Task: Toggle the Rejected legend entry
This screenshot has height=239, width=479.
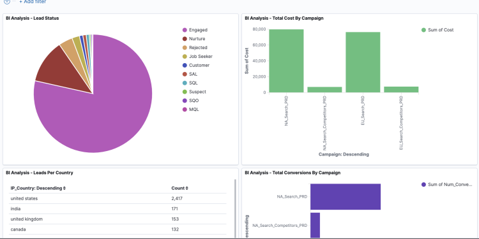Action: (x=195, y=48)
